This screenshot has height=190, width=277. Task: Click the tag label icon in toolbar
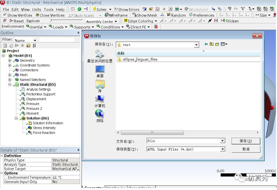(220, 9)
